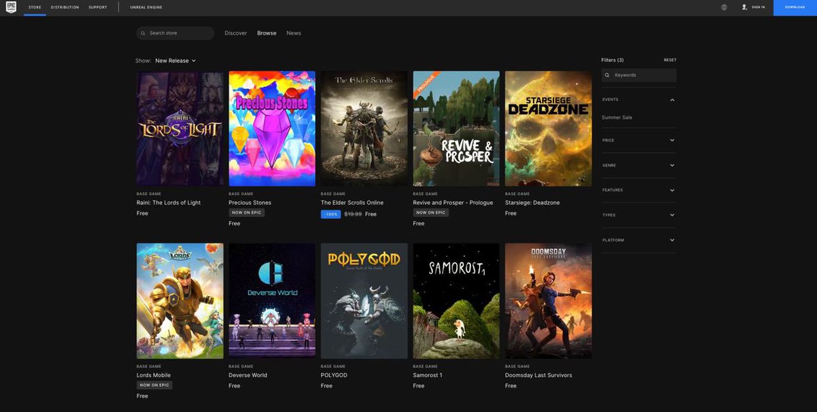Open the Distribution menu
817x412 pixels.
pyautogui.click(x=65, y=7)
